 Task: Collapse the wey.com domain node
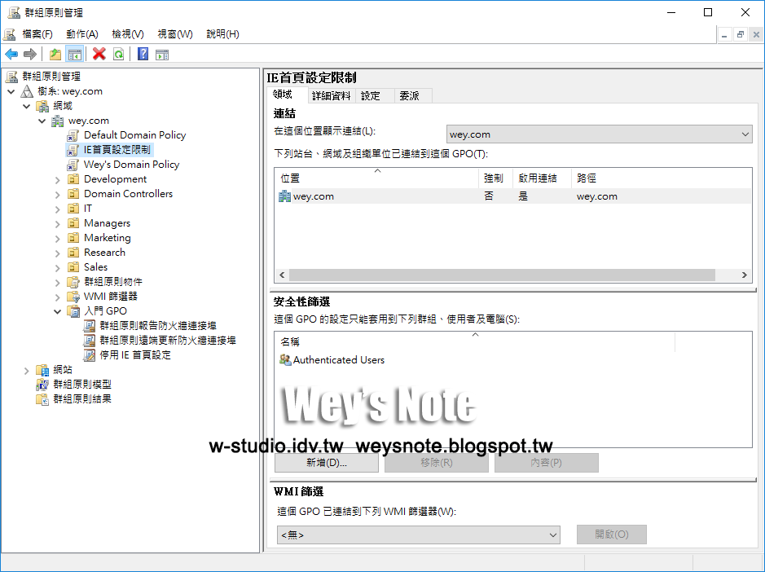pos(42,121)
